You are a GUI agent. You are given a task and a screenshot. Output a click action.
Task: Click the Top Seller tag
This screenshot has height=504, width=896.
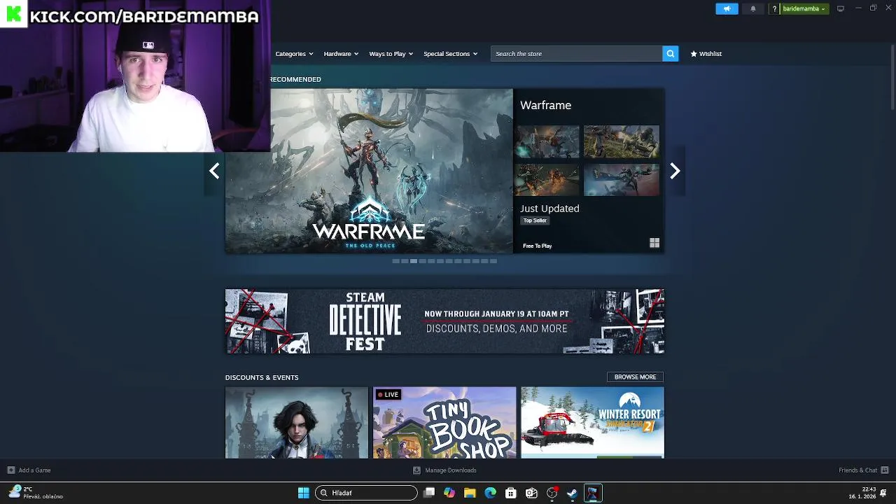(535, 220)
